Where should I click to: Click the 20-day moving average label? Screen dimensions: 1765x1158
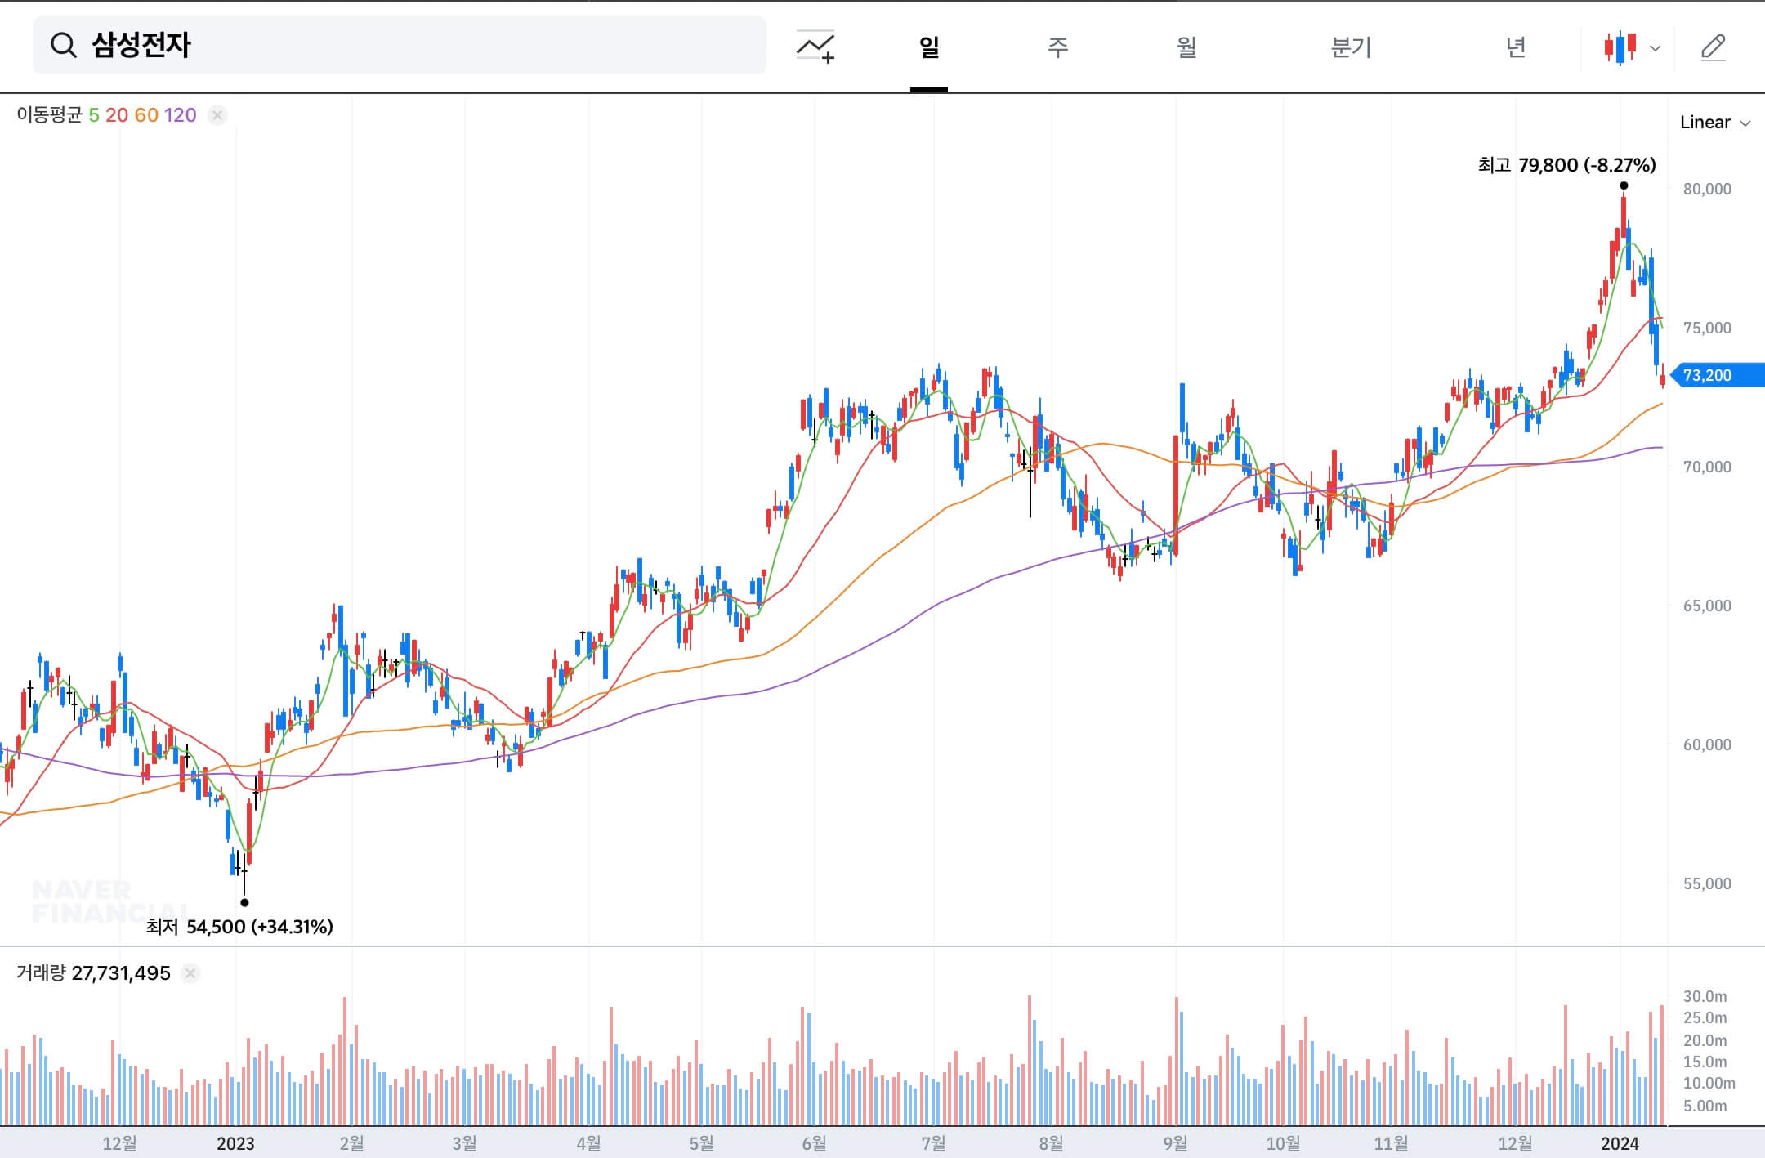pos(116,115)
